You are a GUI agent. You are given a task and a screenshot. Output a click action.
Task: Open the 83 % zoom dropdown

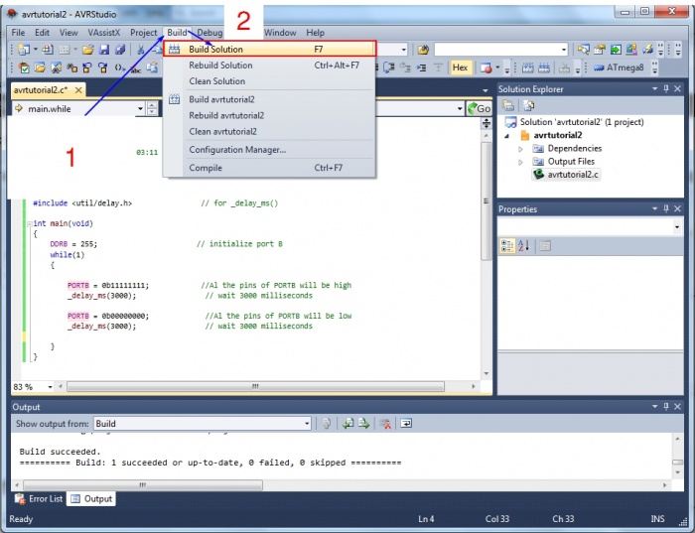tap(50, 387)
